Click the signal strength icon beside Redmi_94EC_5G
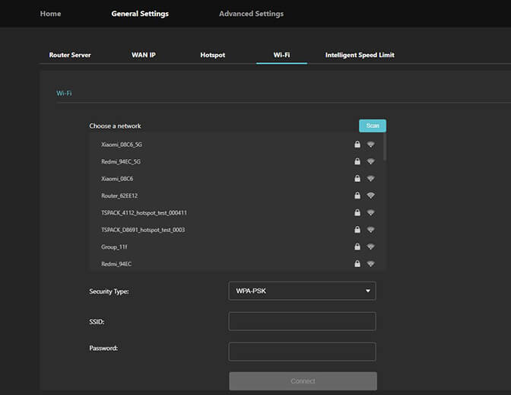The height and width of the screenshot is (395, 511). tap(370, 161)
